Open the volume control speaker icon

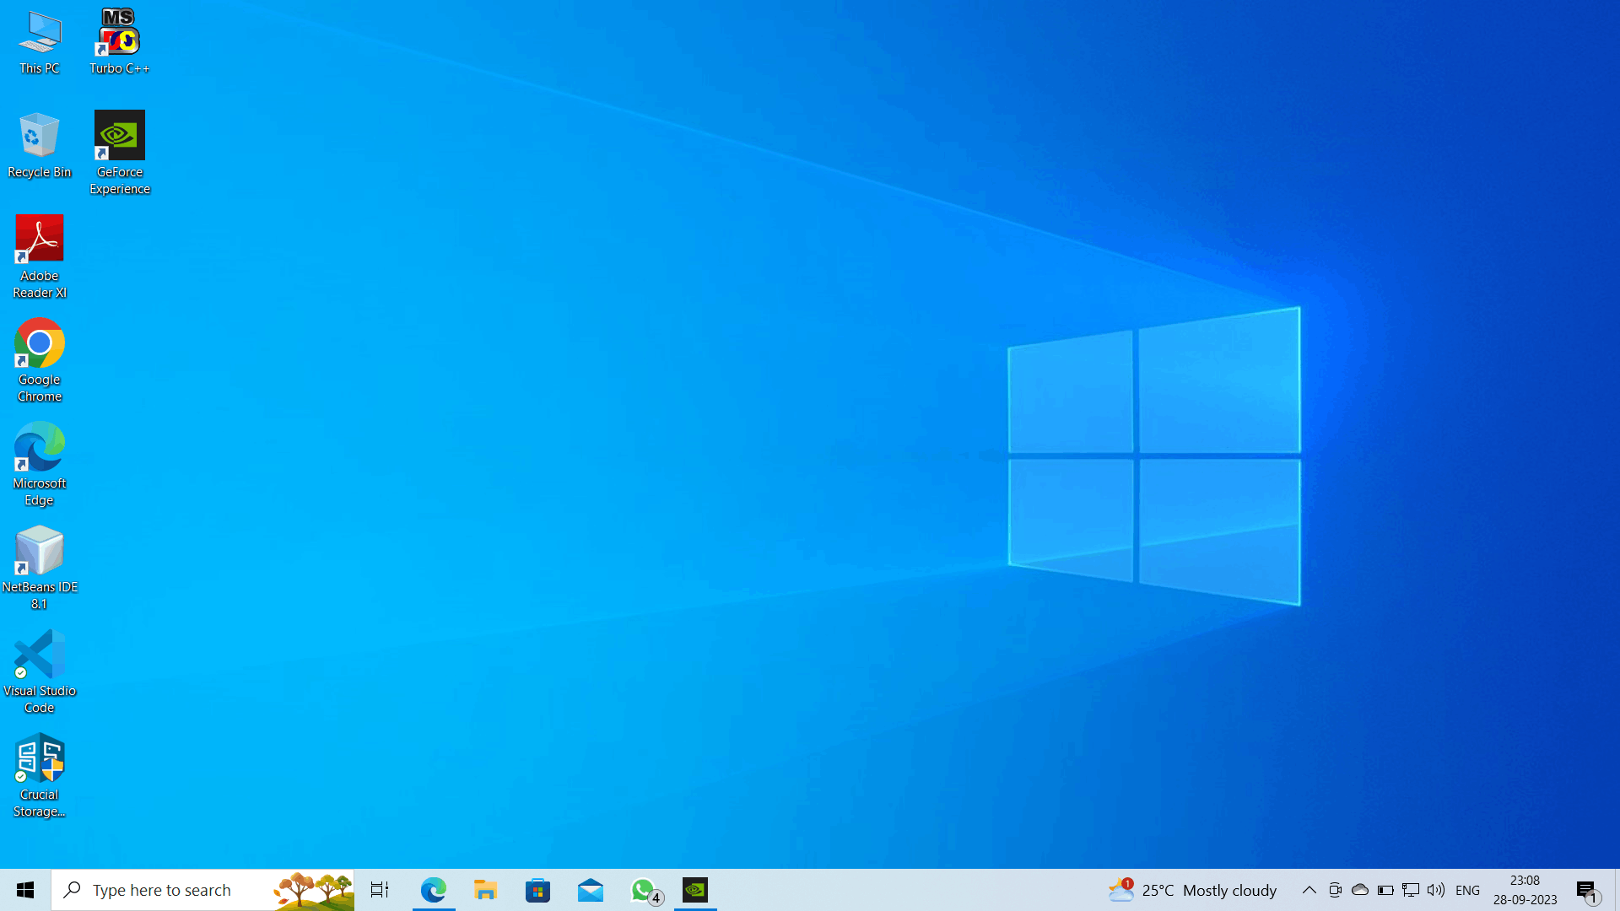click(x=1435, y=890)
